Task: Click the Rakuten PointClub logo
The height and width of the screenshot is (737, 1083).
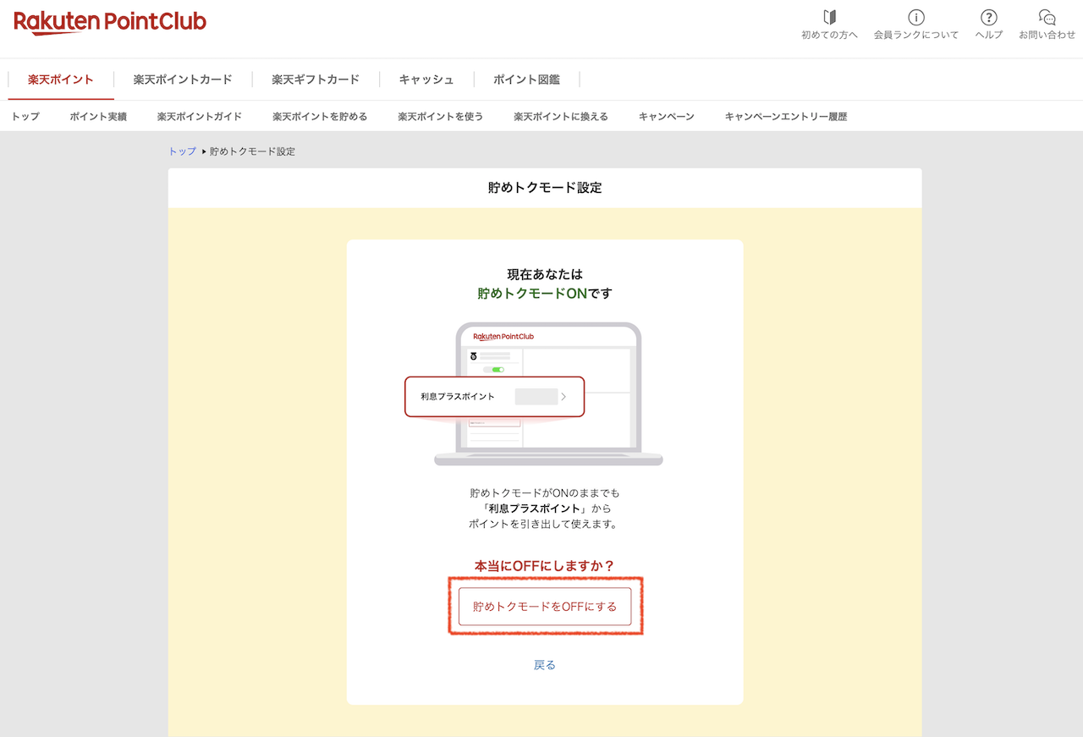Action: 110,23
